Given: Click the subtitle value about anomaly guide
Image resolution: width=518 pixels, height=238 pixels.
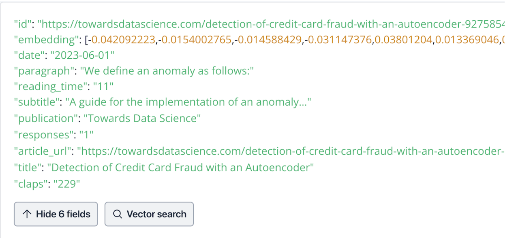Looking at the screenshot, I should click(188, 103).
